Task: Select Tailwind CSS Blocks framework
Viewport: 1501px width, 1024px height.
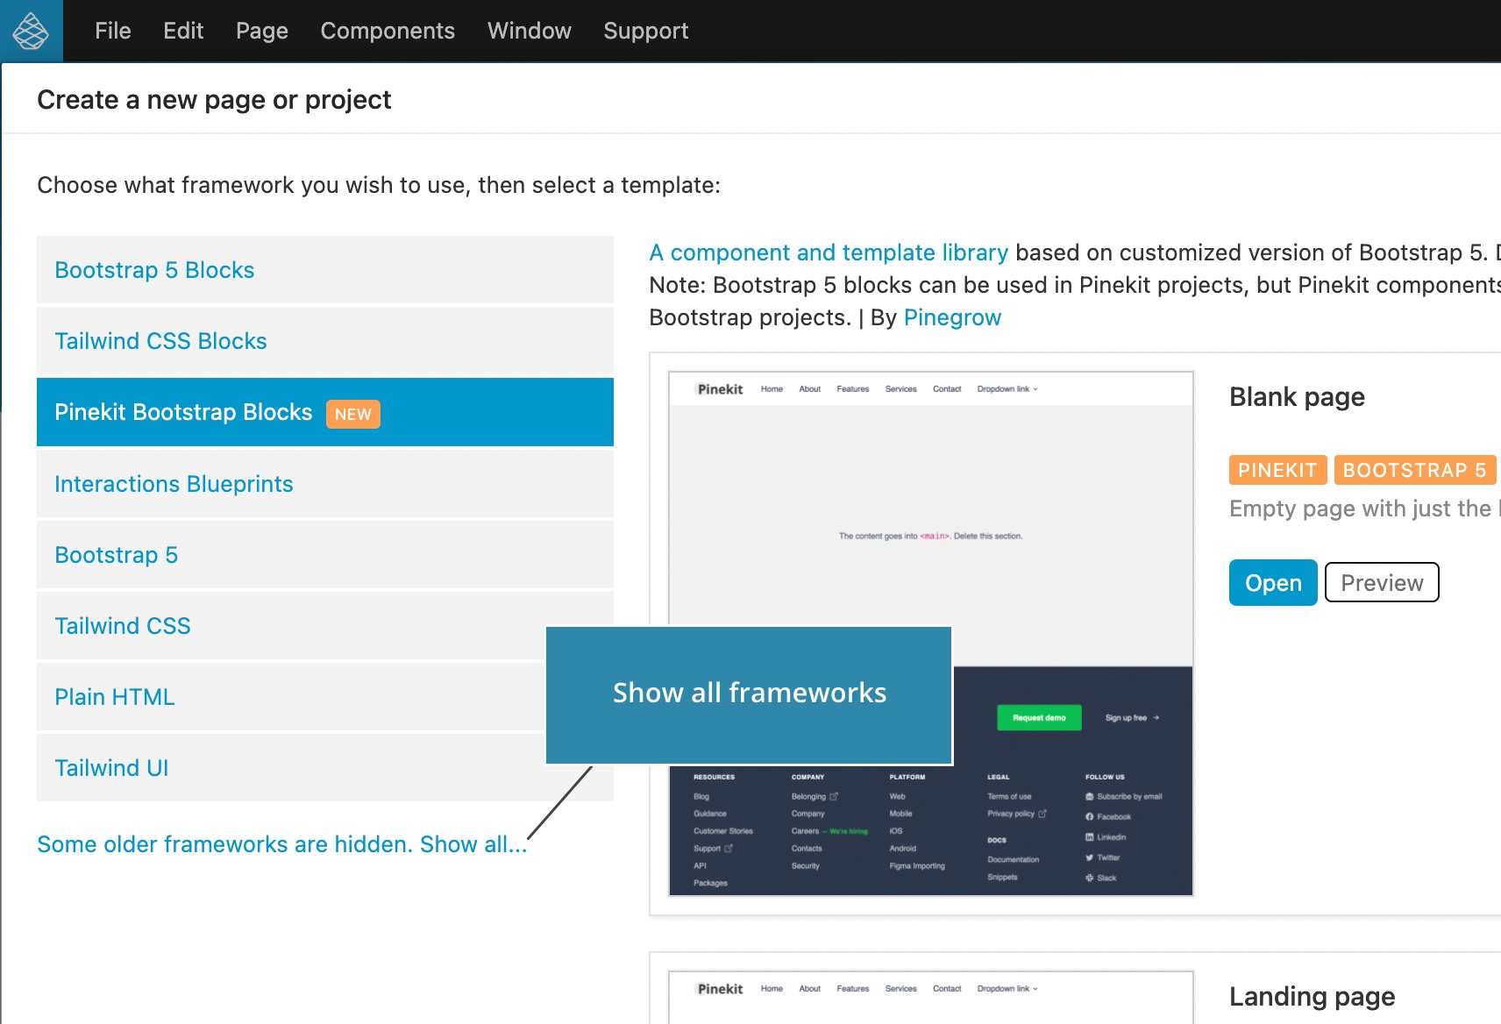Action: pos(325,341)
